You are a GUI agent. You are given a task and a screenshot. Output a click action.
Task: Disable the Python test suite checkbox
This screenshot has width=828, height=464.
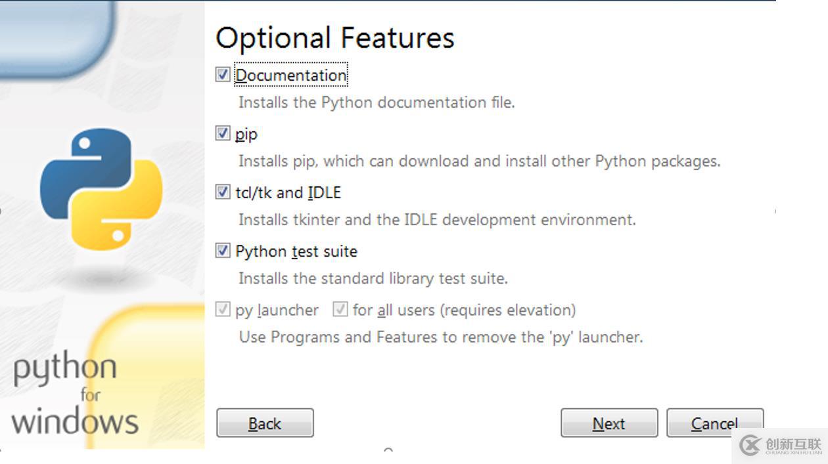[223, 251]
